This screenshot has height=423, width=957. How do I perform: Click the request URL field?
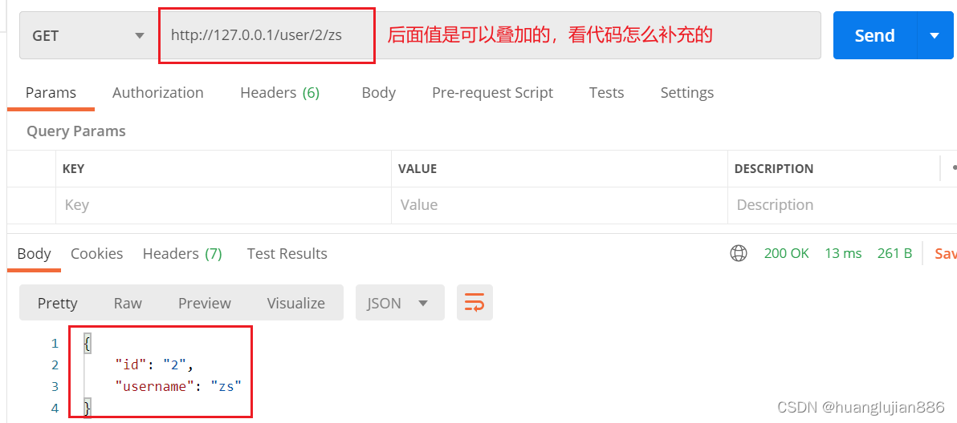point(490,35)
